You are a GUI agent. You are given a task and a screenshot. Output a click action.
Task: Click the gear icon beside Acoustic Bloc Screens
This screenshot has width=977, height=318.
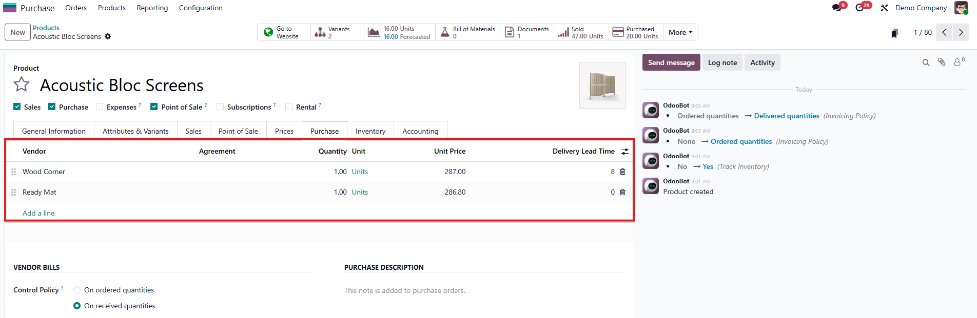(108, 36)
